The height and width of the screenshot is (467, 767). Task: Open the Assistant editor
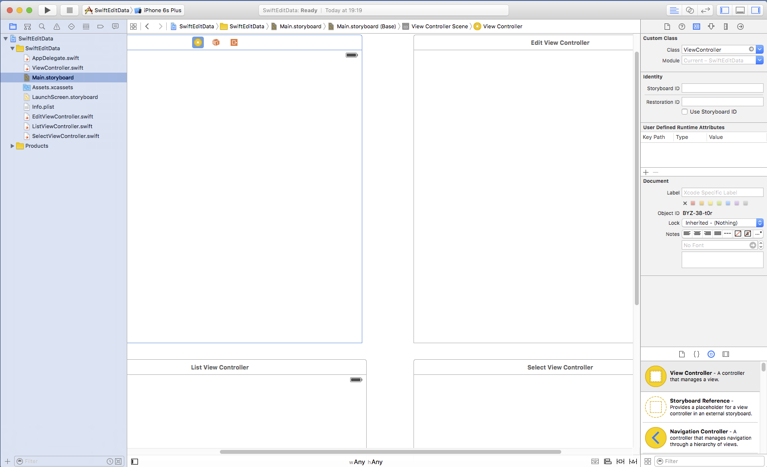pos(689,10)
